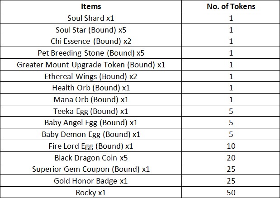Select the Soul Shard x1 cell
The height and width of the screenshot is (198, 280).
[x=91, y=18]
